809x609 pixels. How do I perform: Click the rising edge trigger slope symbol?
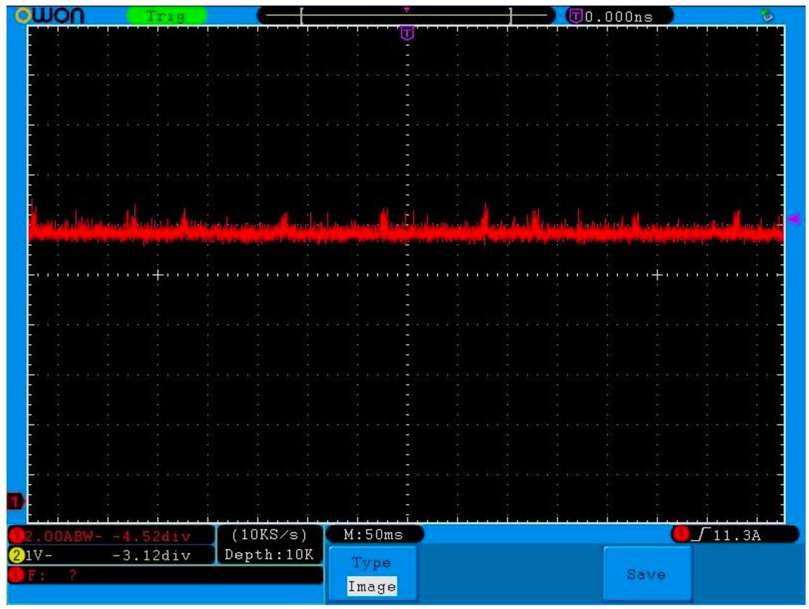pos(700,535)
